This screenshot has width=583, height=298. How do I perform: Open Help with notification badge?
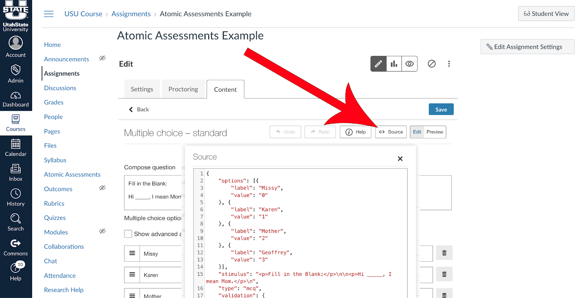(16, 272)
